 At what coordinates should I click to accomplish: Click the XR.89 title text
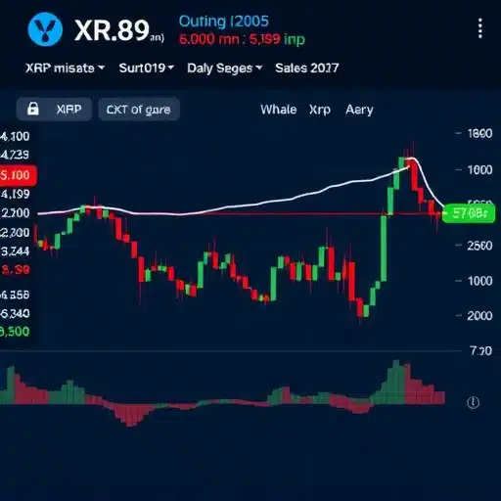pos(112,30)
